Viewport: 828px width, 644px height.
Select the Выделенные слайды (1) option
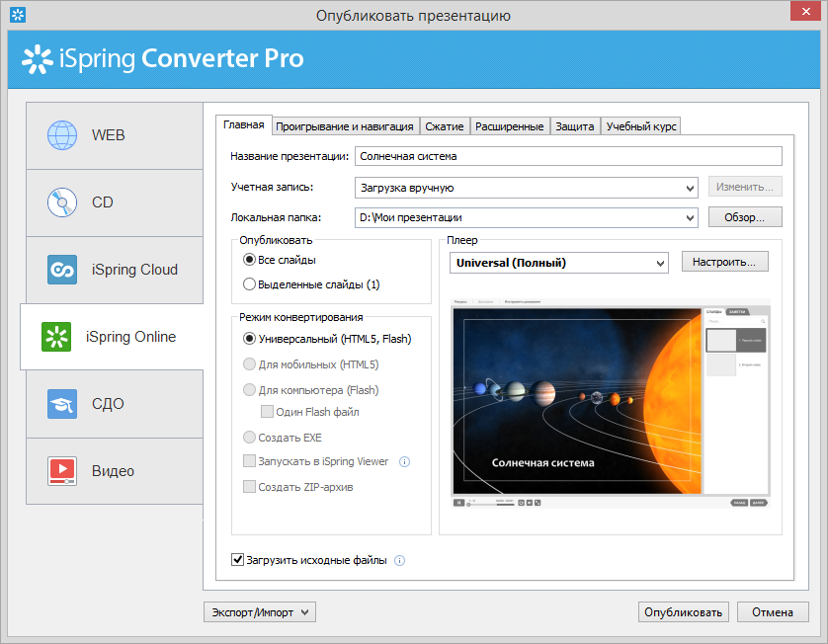[x=249, y=284]
